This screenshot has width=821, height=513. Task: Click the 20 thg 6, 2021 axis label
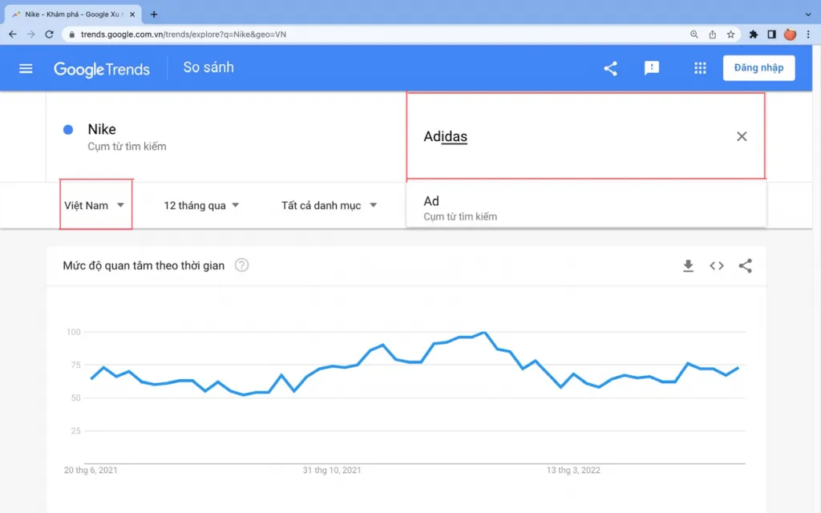click(91, 470)
